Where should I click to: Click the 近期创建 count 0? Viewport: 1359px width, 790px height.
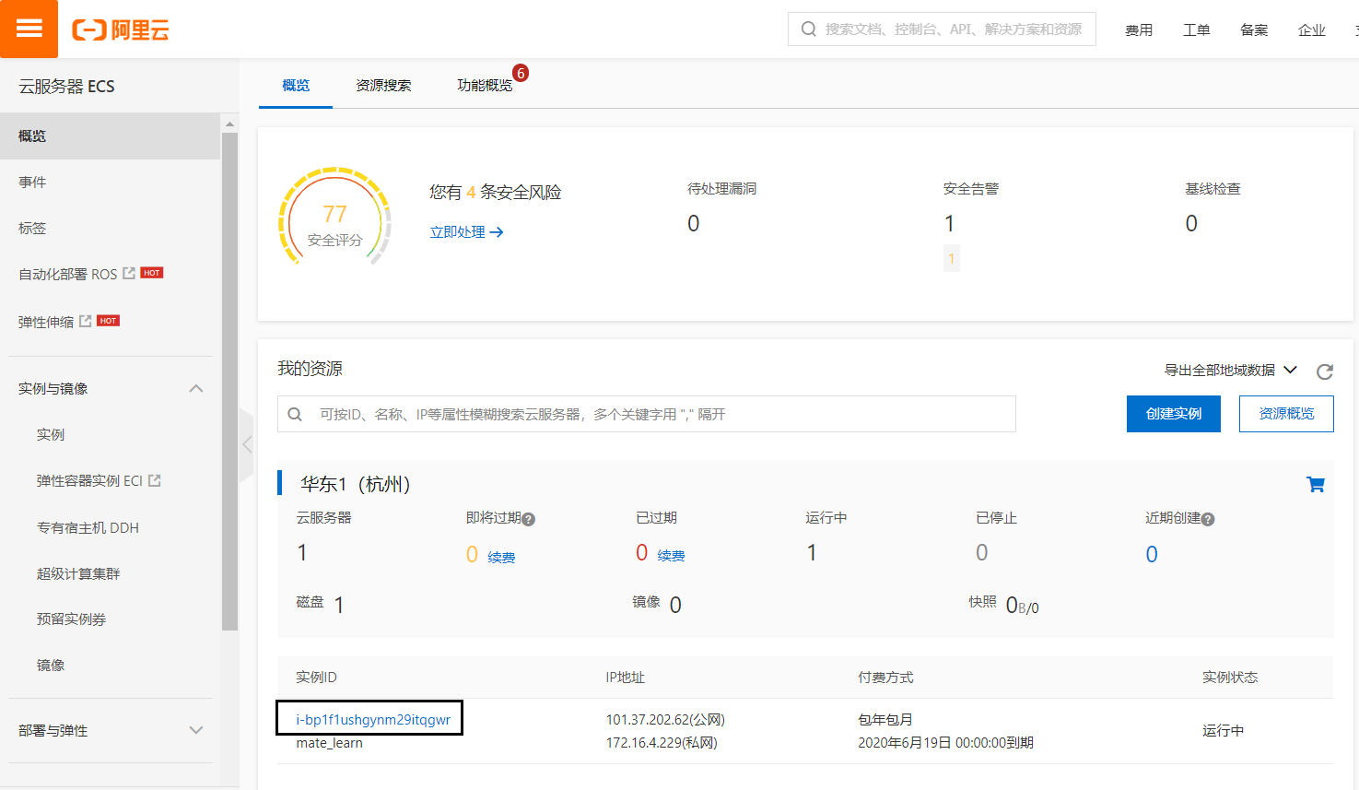[1152, 554]
